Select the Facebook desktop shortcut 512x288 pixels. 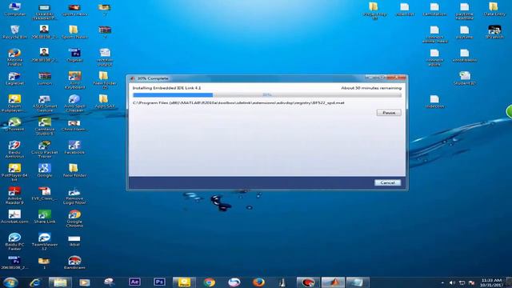(x=74, y=147)
